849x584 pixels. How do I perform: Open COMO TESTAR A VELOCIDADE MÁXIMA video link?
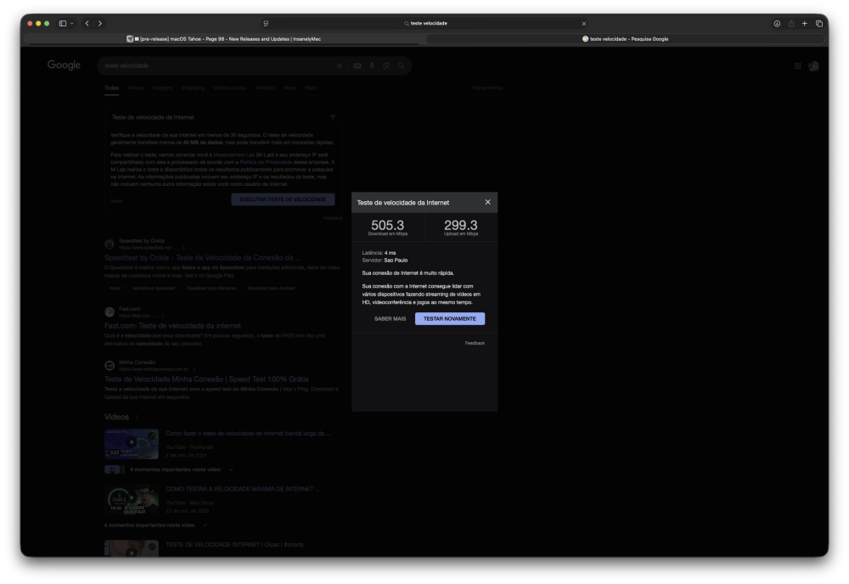[x=243, y=489]
